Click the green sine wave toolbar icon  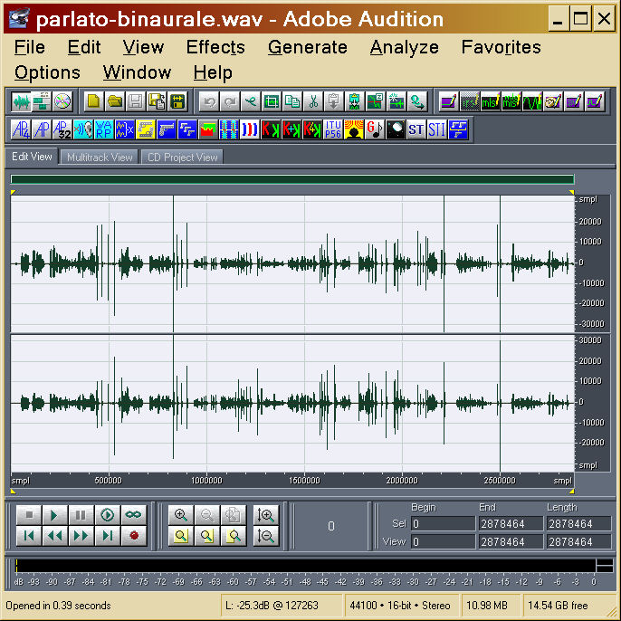[x=532, y=101]
